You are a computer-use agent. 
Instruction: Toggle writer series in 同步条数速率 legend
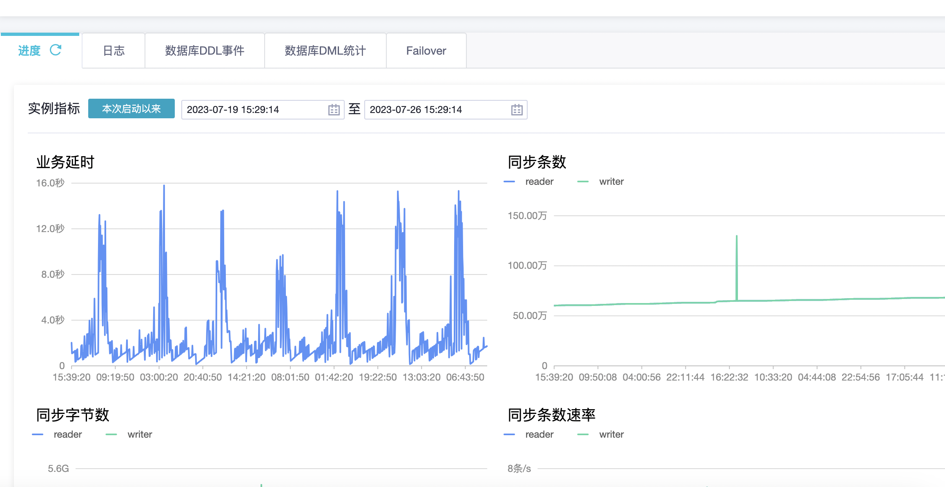click(600, 434)
